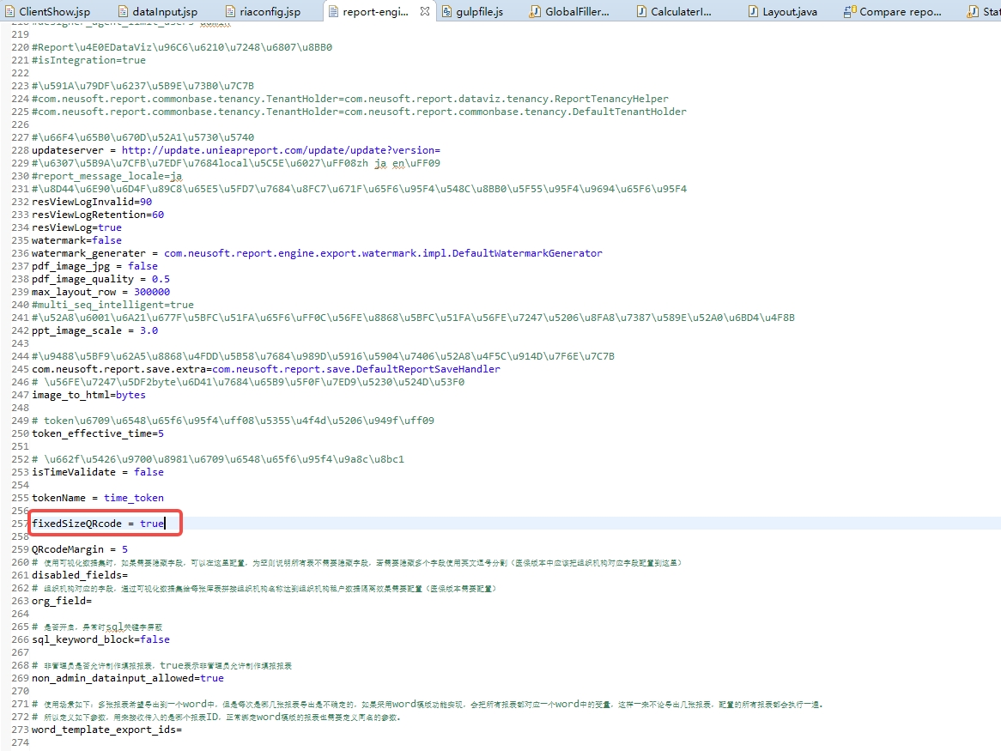Place the cursor on org_field= line

click(62, 601)
